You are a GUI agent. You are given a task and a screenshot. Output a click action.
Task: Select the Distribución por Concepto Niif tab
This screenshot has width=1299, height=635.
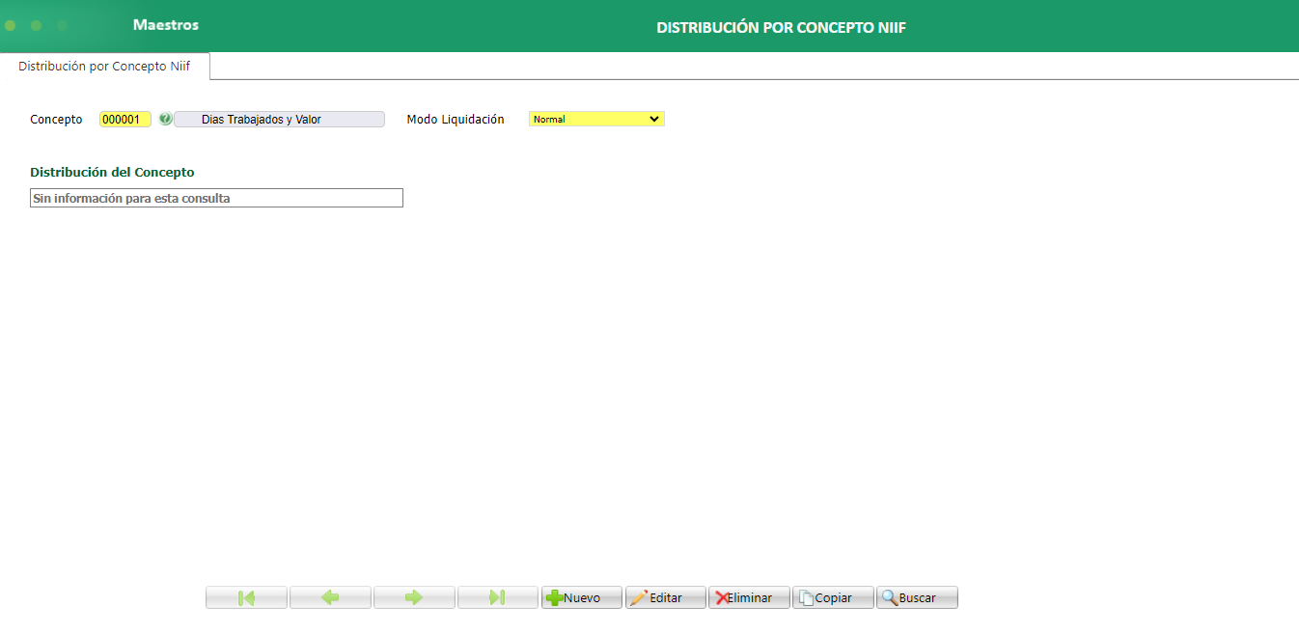coord(103,66)
